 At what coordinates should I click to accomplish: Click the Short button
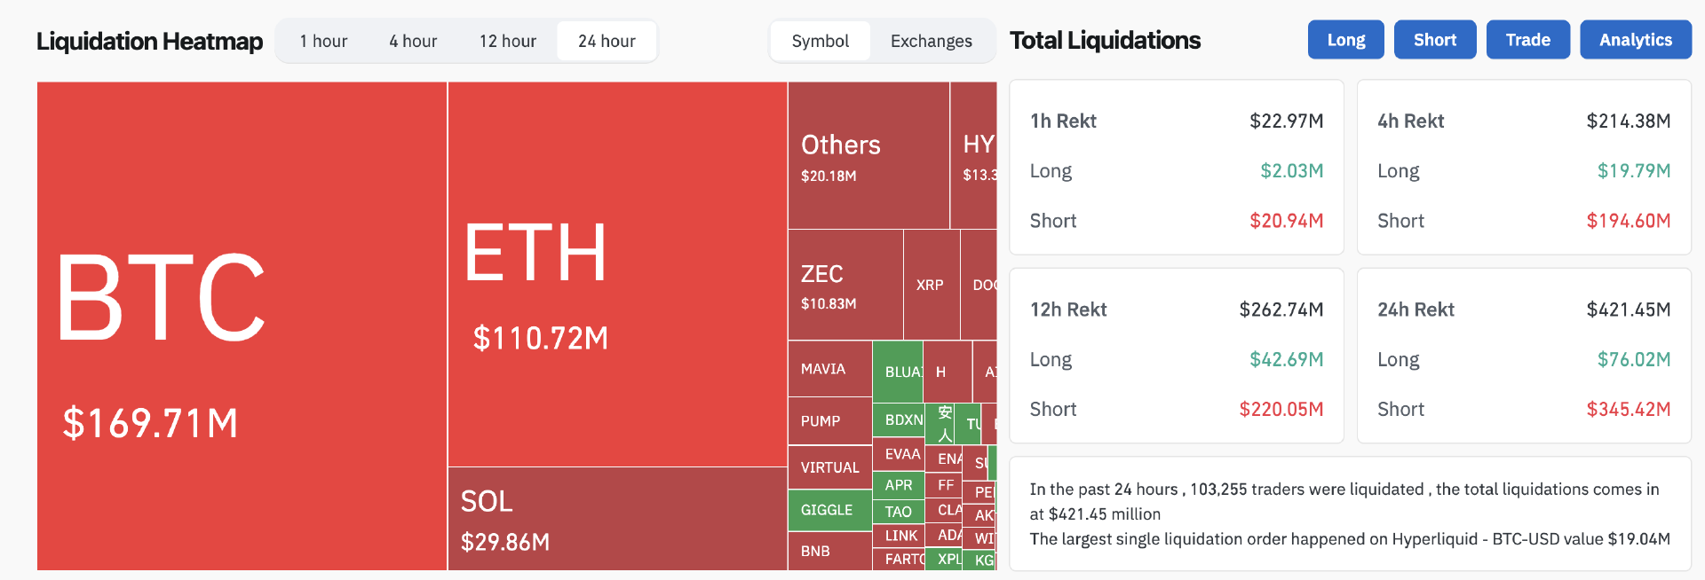coord(1434,39)
